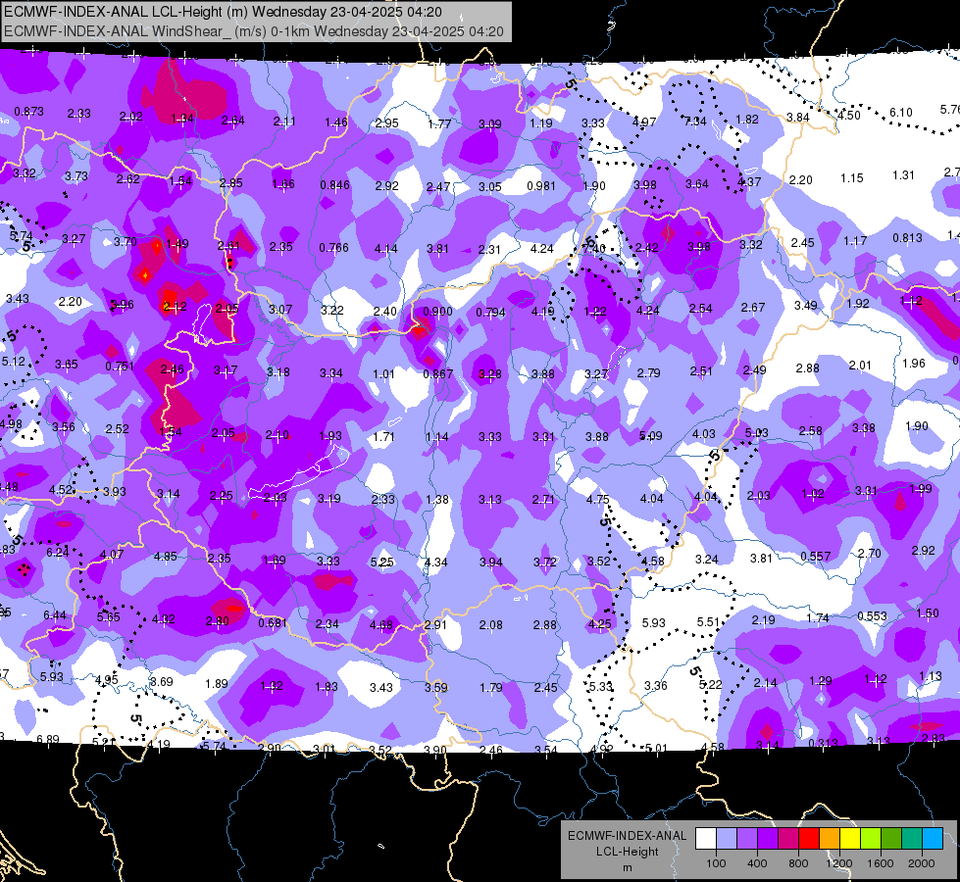Click the sky blue legend swatch
960x882 pixels.
(934, 839)
